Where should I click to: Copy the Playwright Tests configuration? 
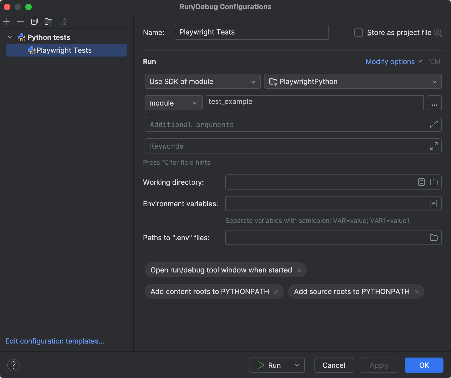[34, 21]
